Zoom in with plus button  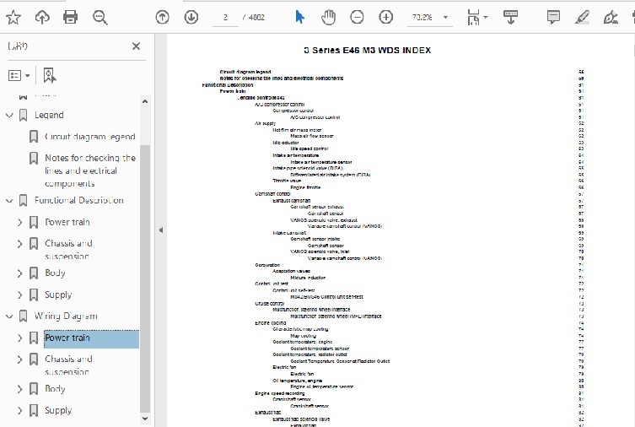click(x=386, y=17)
